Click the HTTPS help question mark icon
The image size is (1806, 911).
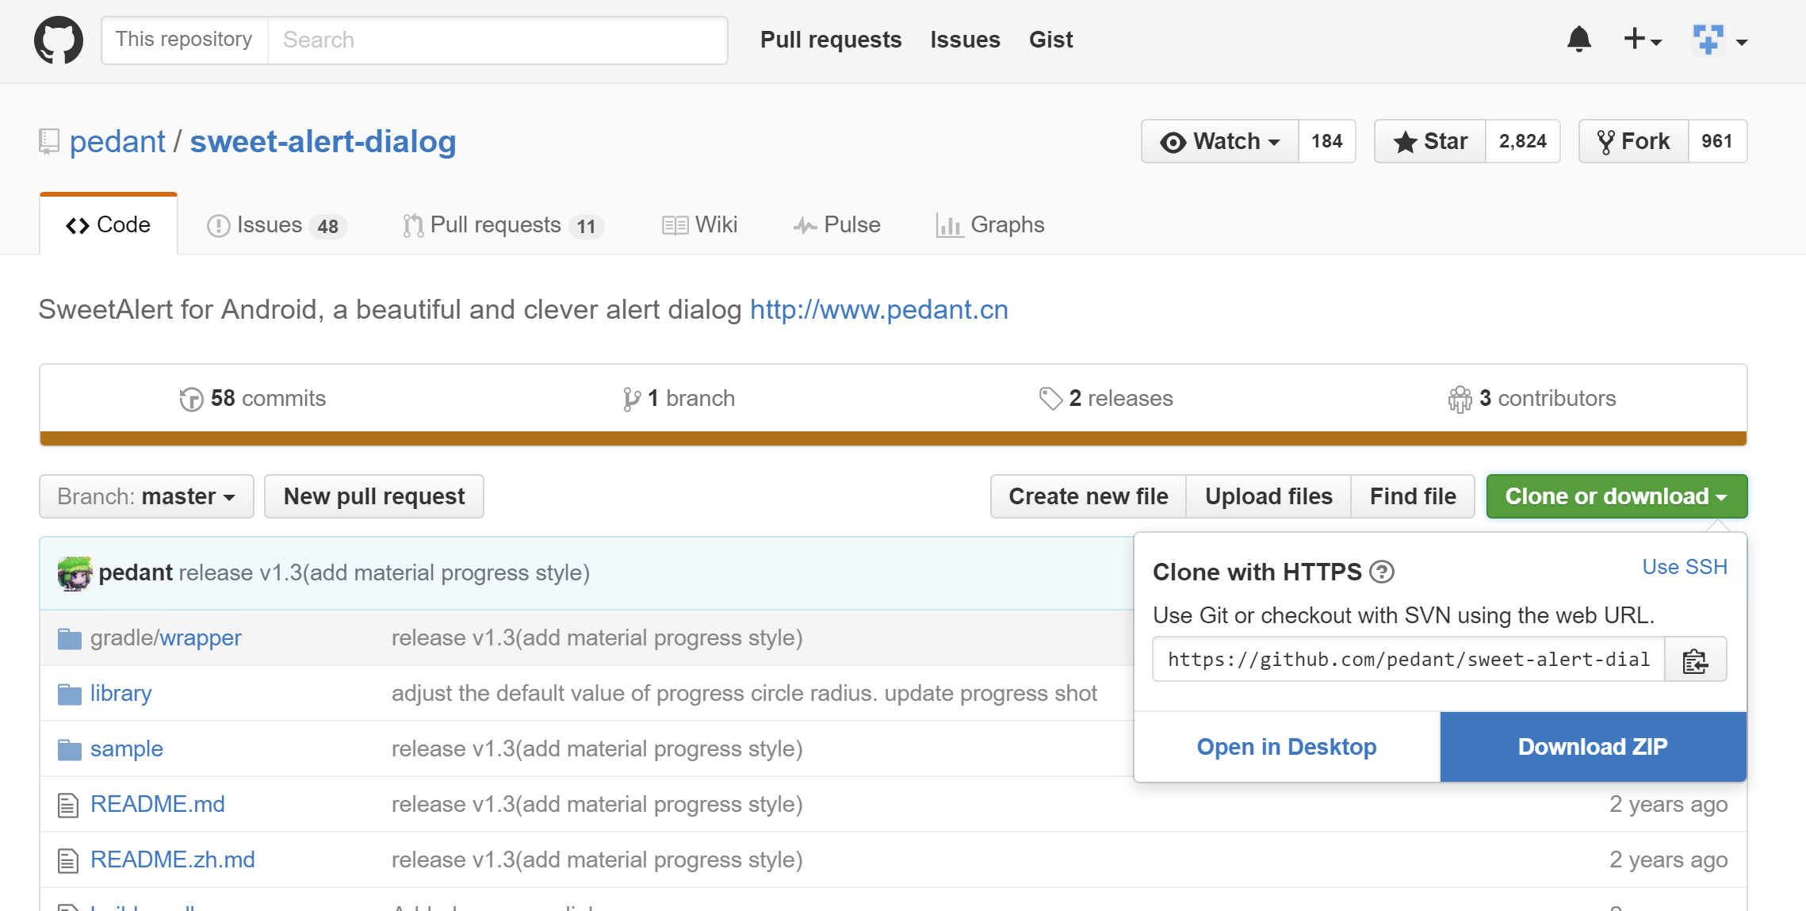point(1382,572)
